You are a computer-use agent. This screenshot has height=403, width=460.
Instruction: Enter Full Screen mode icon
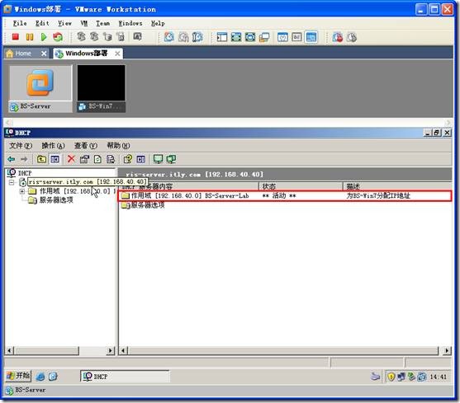(250, 37)
